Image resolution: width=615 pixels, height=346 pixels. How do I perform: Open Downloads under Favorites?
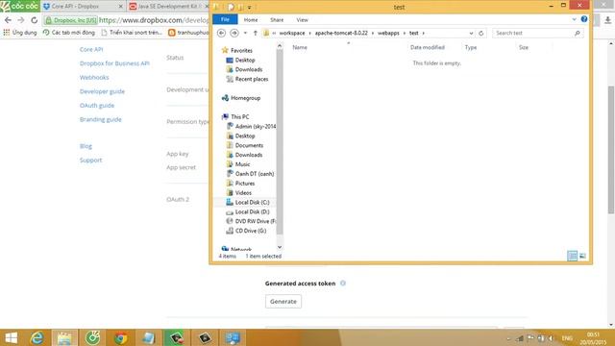pyautogui.click(x=249, y=69)
